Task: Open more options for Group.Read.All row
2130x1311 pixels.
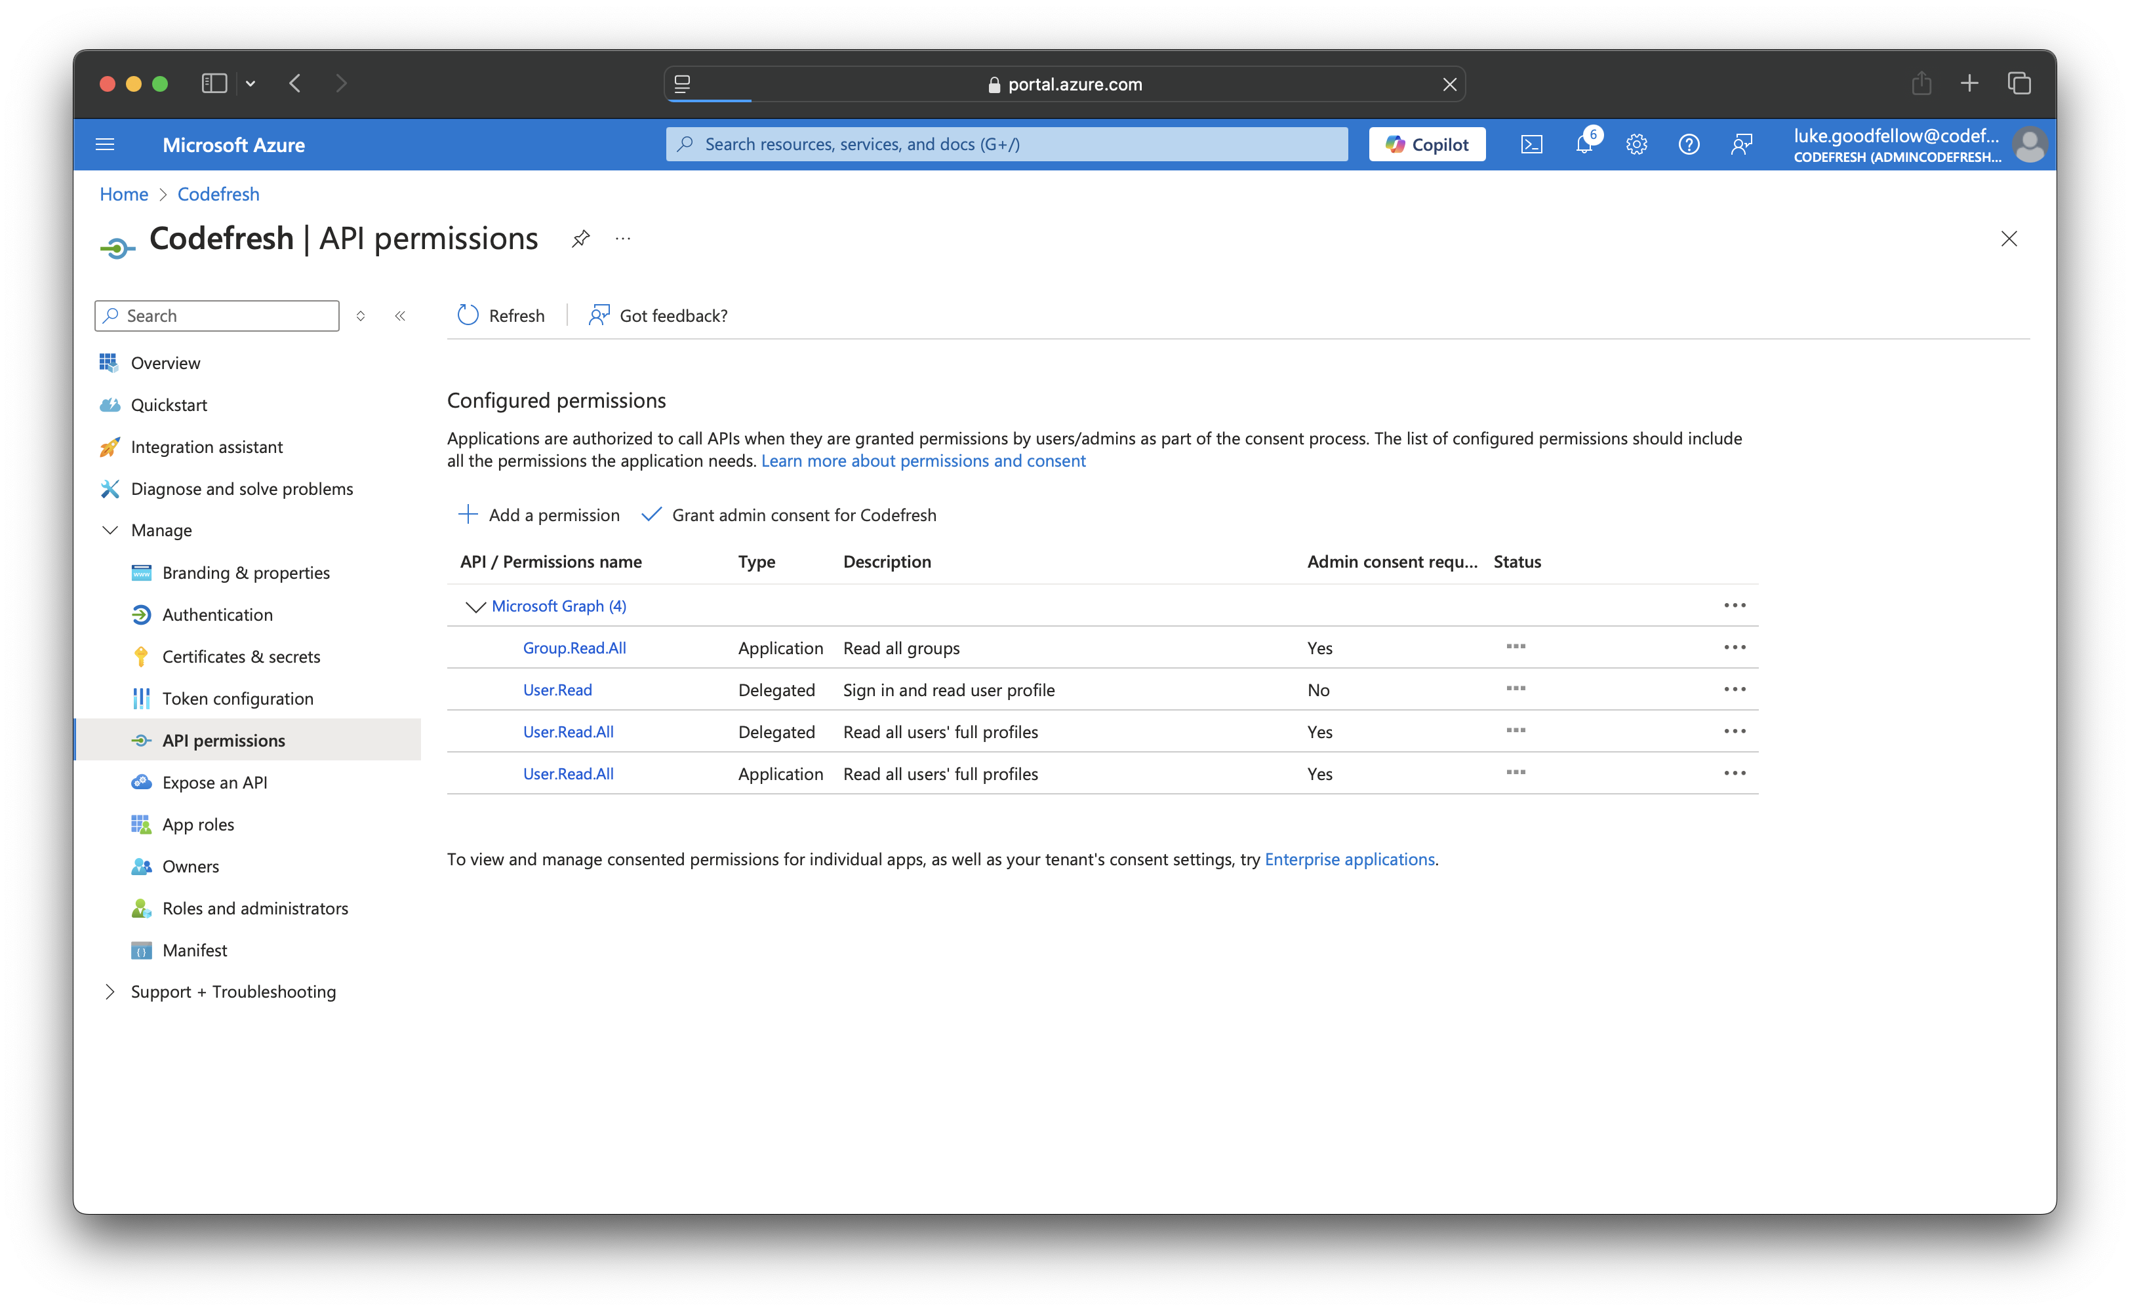Action: coord(1735,648)
